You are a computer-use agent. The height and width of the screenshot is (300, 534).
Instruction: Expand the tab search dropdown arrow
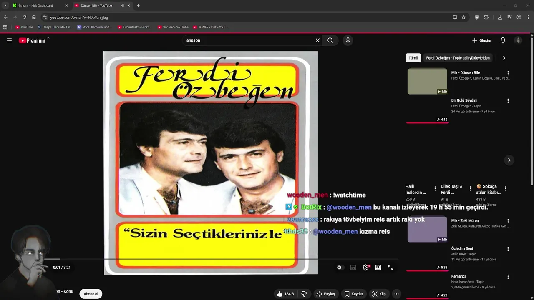coord(5,5)
